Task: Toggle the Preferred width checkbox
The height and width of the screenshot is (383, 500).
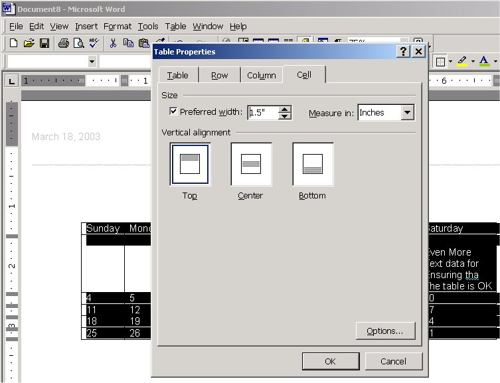Action: (173, 112)
